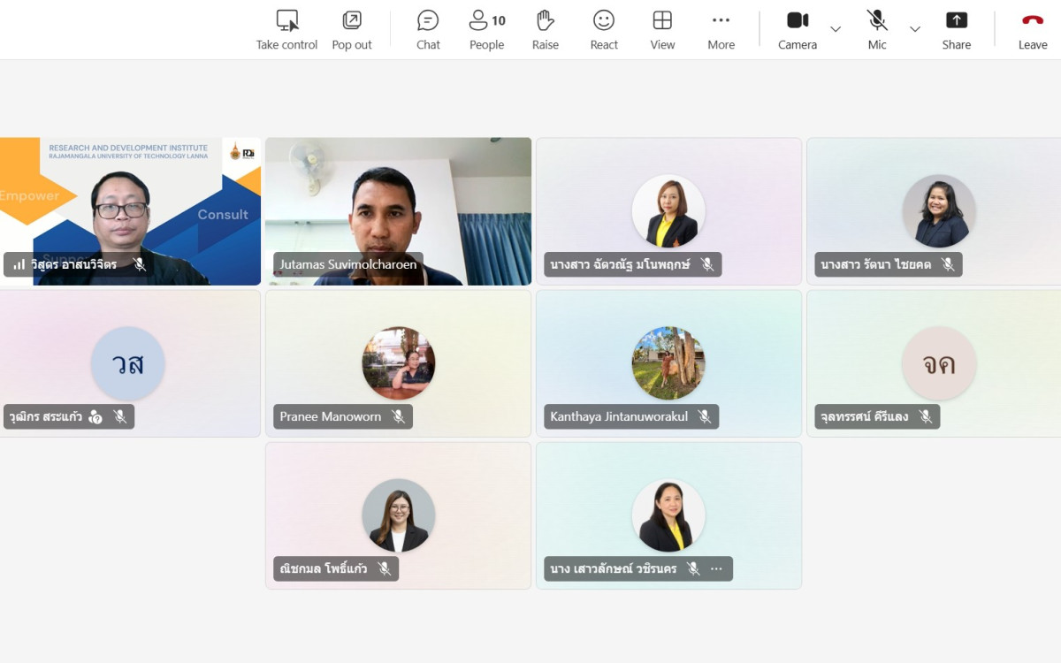Open the View layout options
The height and width of the screenshot is (663, 1061).
(x=662, y=21)
